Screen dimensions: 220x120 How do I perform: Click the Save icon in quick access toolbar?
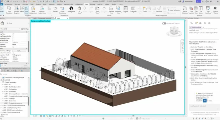(x=8, y=1)
